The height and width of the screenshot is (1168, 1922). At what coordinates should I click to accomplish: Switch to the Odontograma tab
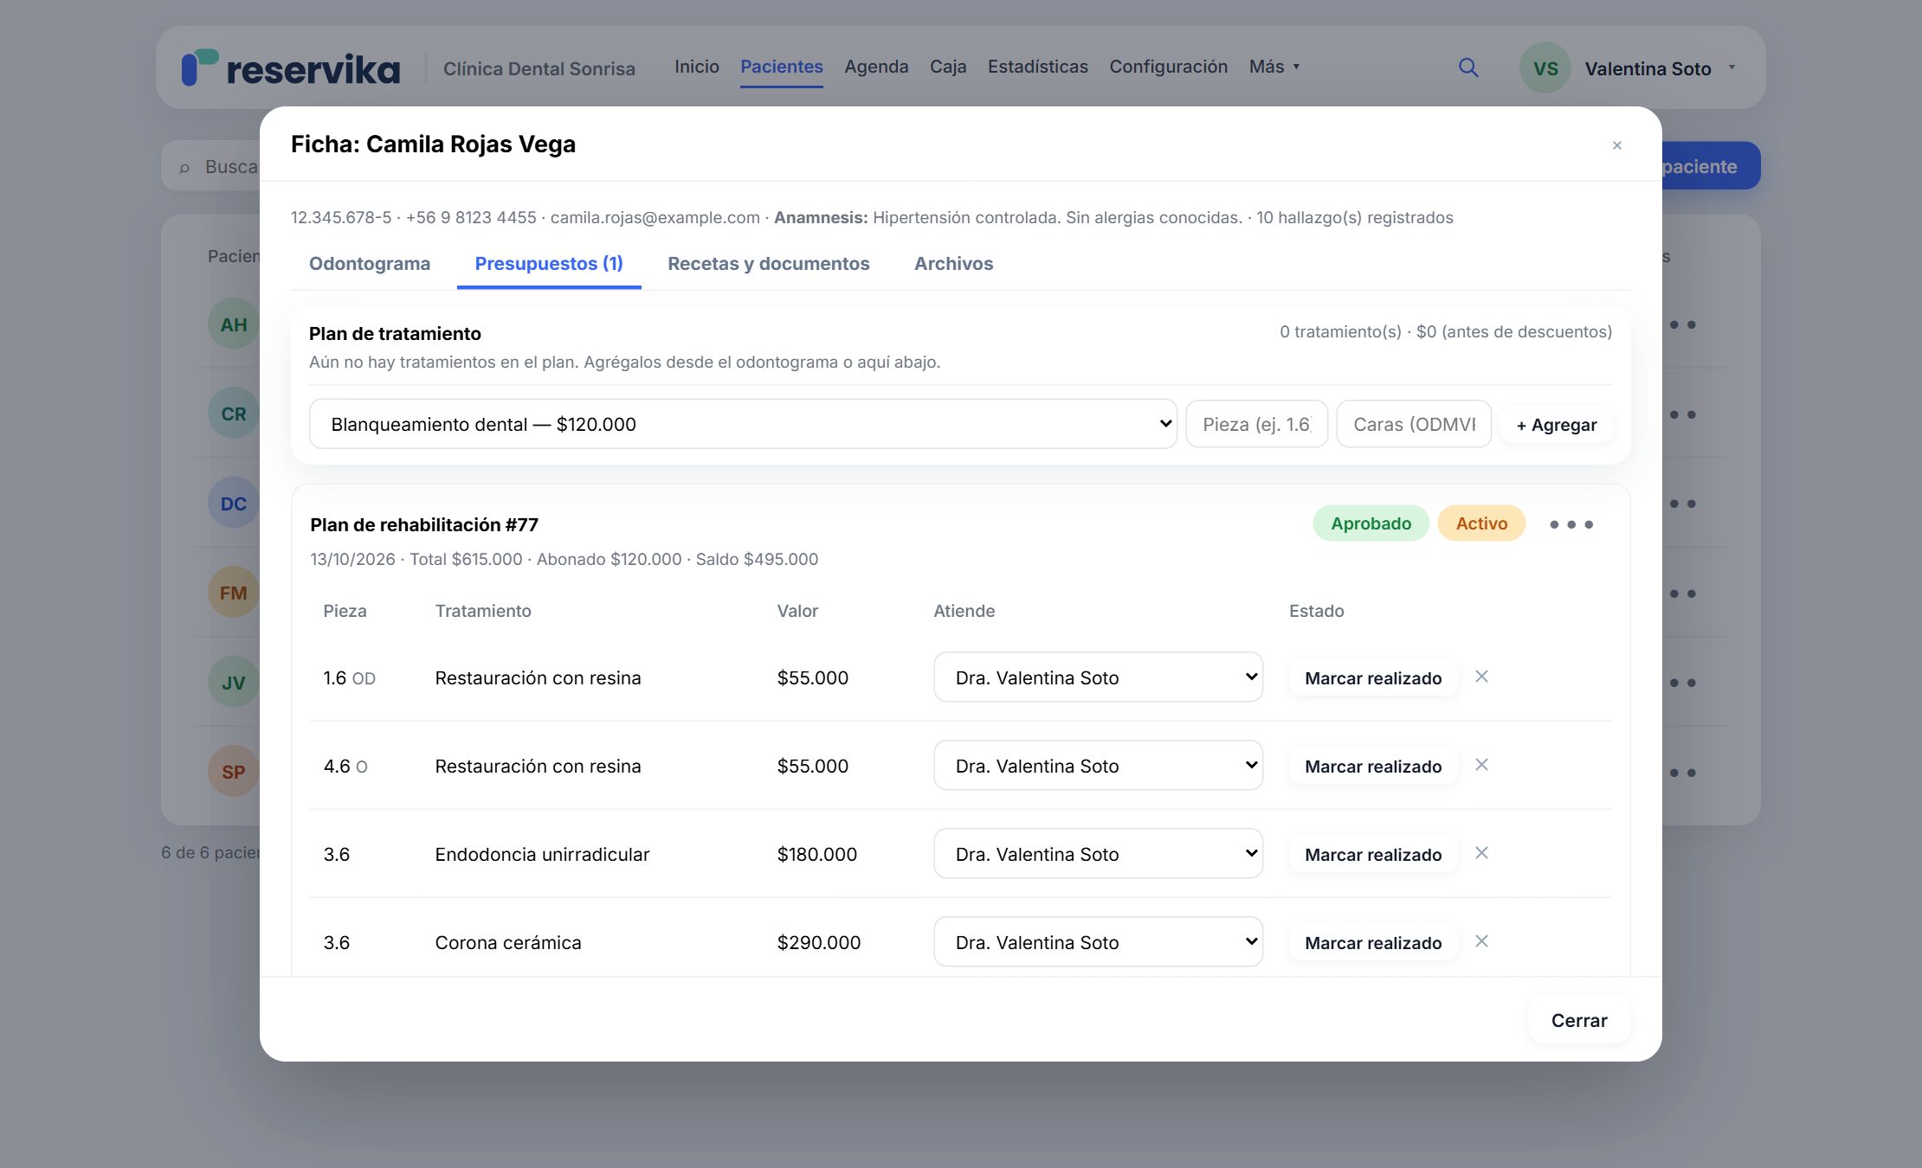pyautogui.click(x=370, y=264)
